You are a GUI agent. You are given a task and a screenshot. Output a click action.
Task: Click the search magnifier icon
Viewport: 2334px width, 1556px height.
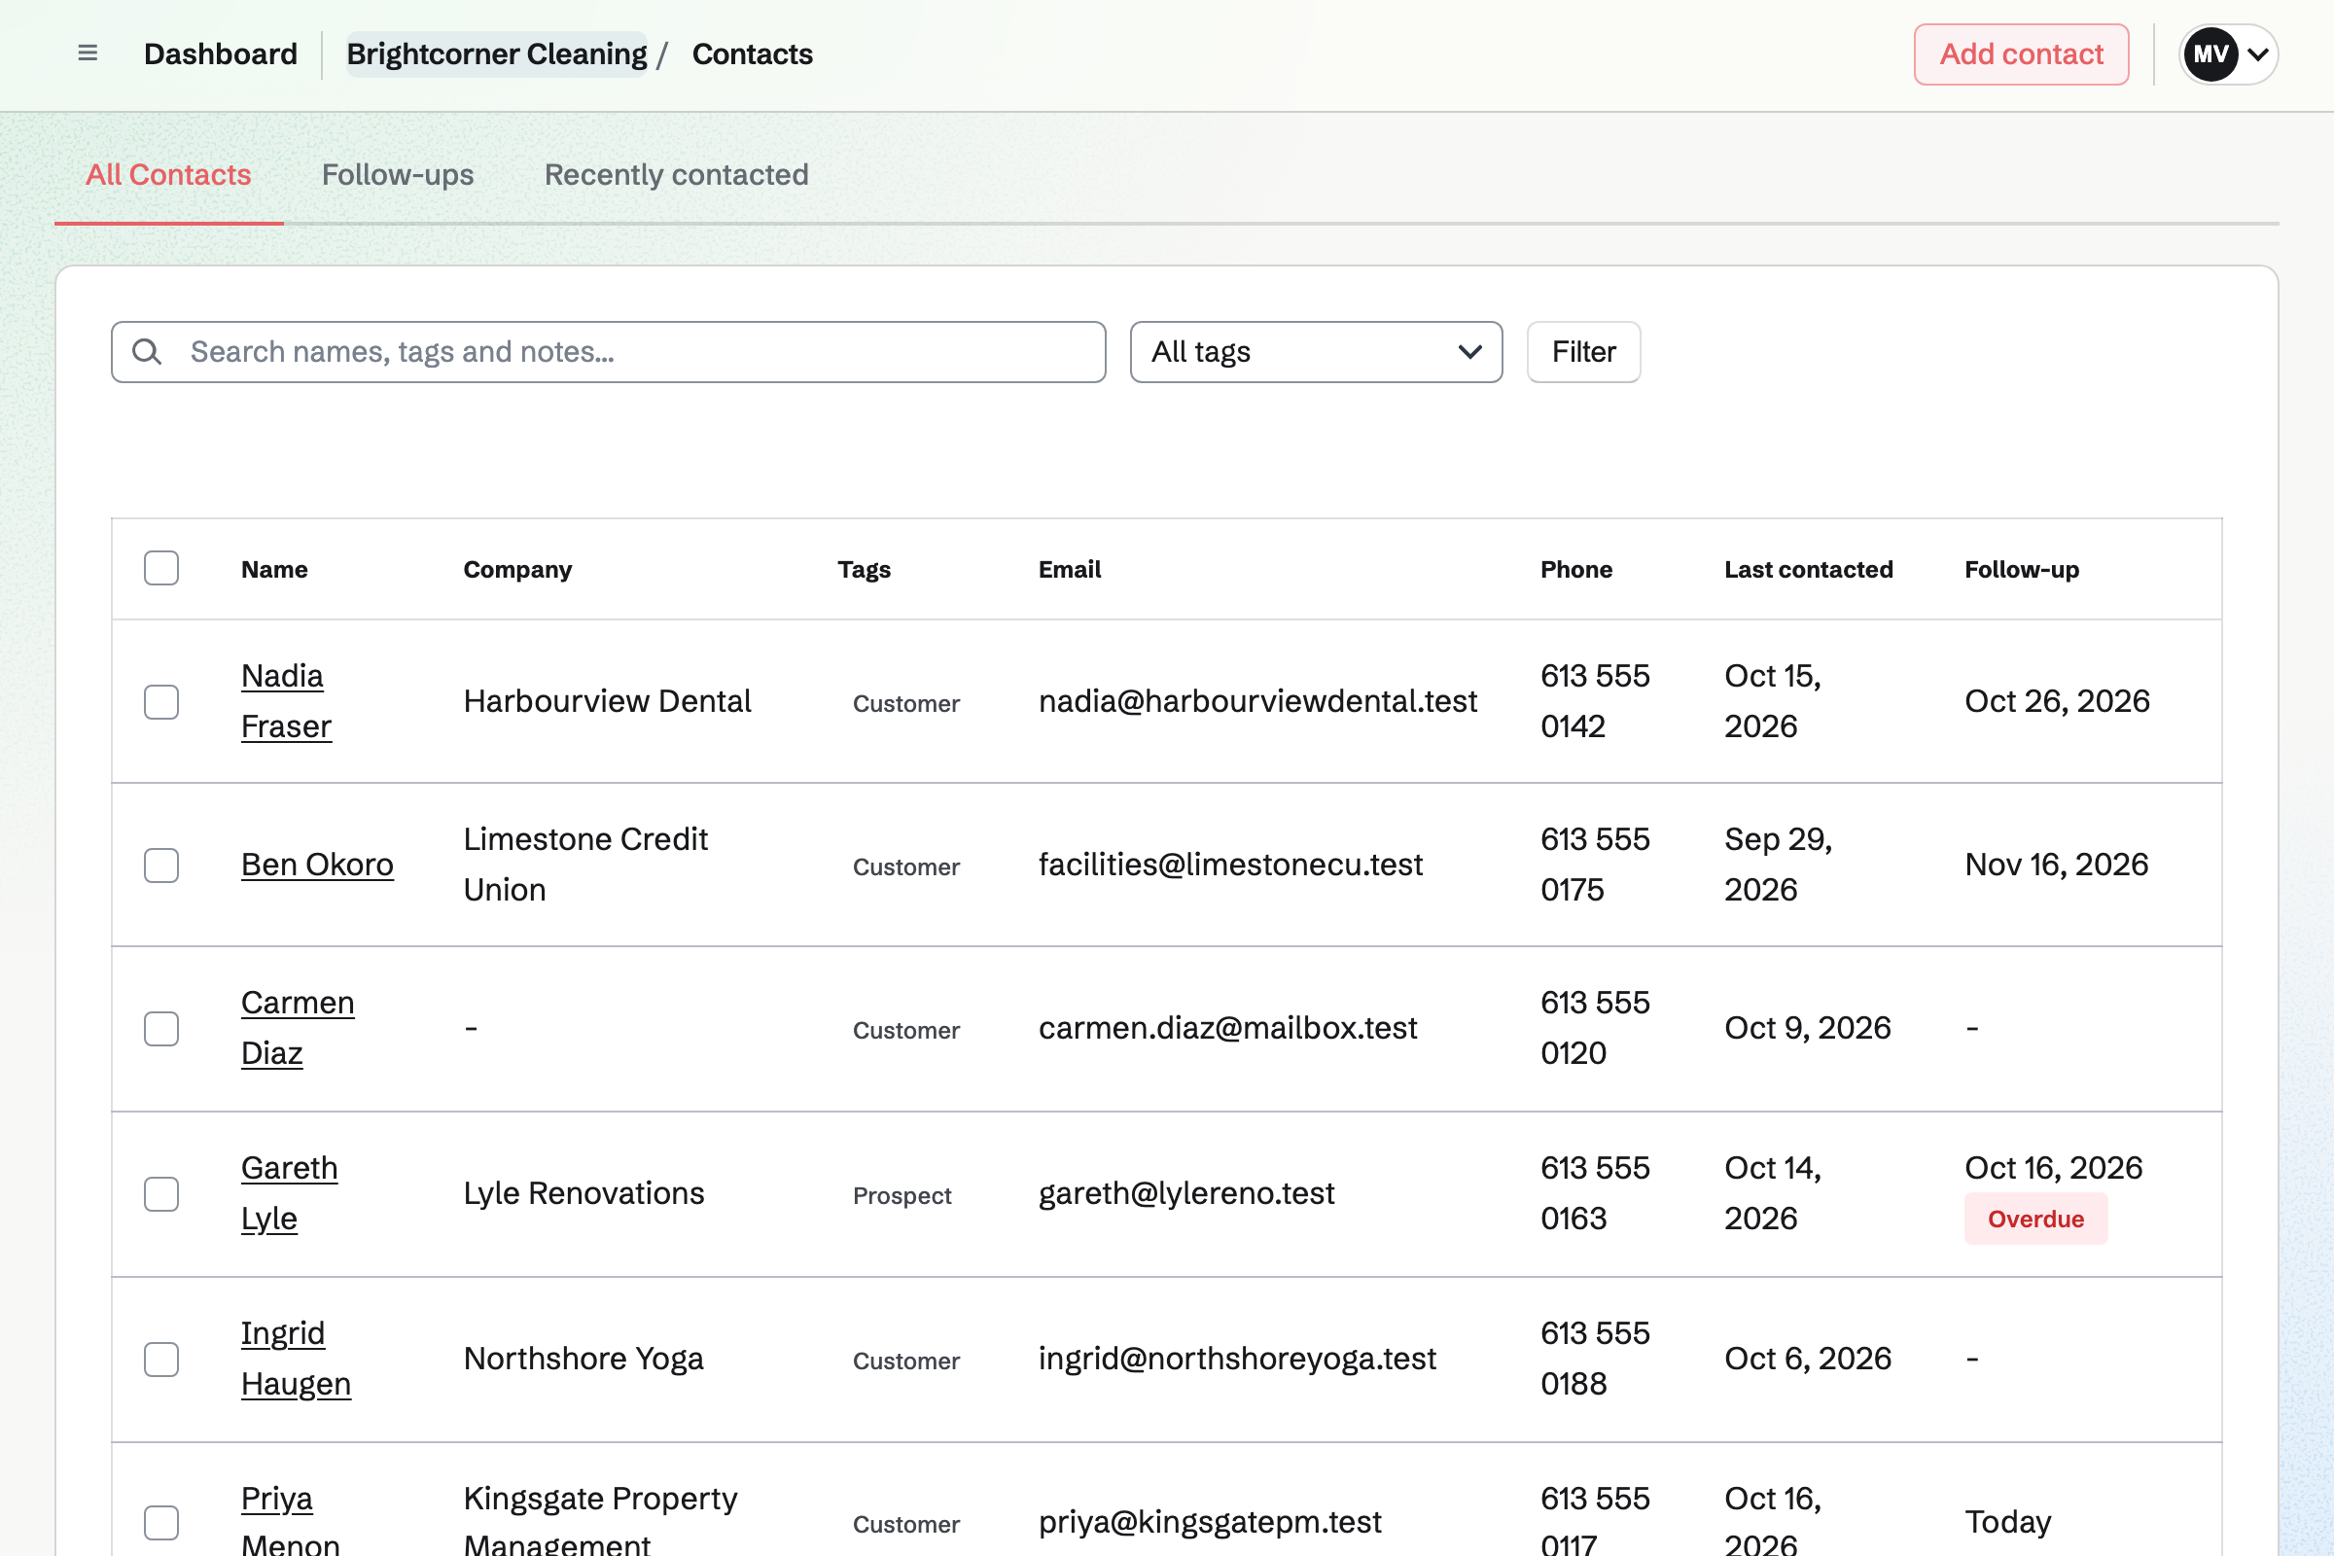pyautogui.click(x=147, y=351)
